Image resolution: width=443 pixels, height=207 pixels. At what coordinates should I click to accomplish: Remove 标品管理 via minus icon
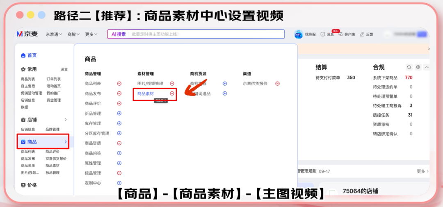point(119,173)
